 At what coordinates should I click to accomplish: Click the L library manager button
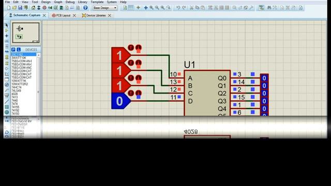(x=19, y=50)
